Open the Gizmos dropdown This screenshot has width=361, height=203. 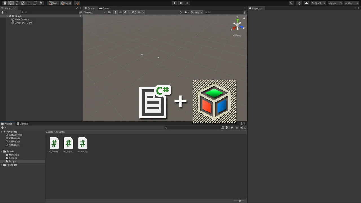[x=196, y=12]
